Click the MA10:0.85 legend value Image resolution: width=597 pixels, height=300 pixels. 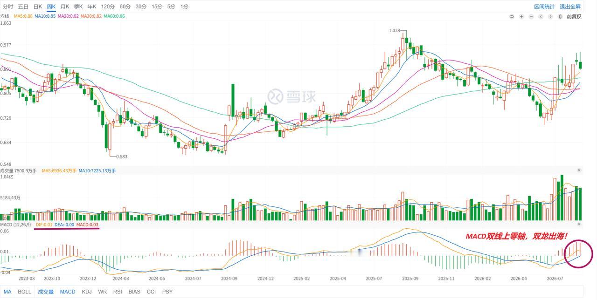(45, 16)
